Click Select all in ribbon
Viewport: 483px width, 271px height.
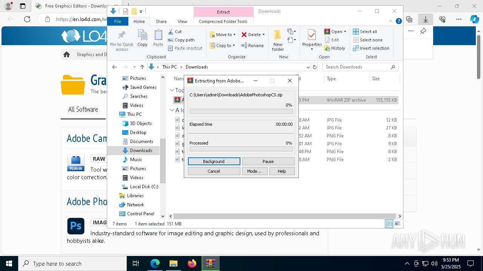click(x=365, y=32)
